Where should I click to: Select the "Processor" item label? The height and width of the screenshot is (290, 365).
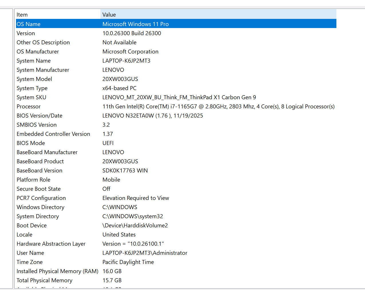[29, 106]
